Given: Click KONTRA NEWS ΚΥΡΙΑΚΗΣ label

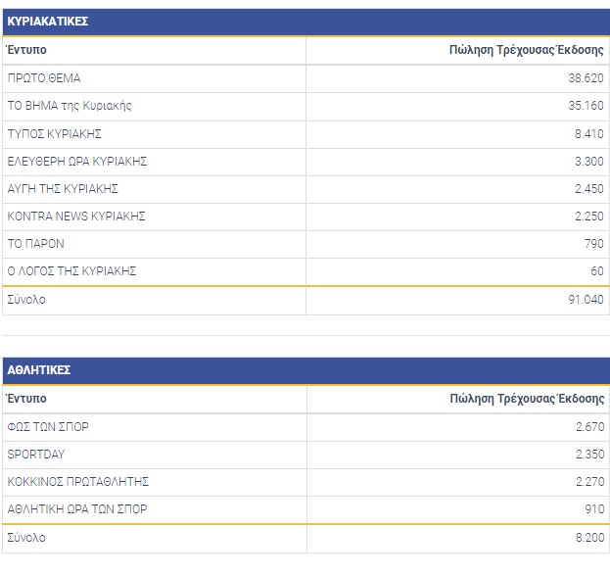Looking at the screenshot, I should pos(76,216).
